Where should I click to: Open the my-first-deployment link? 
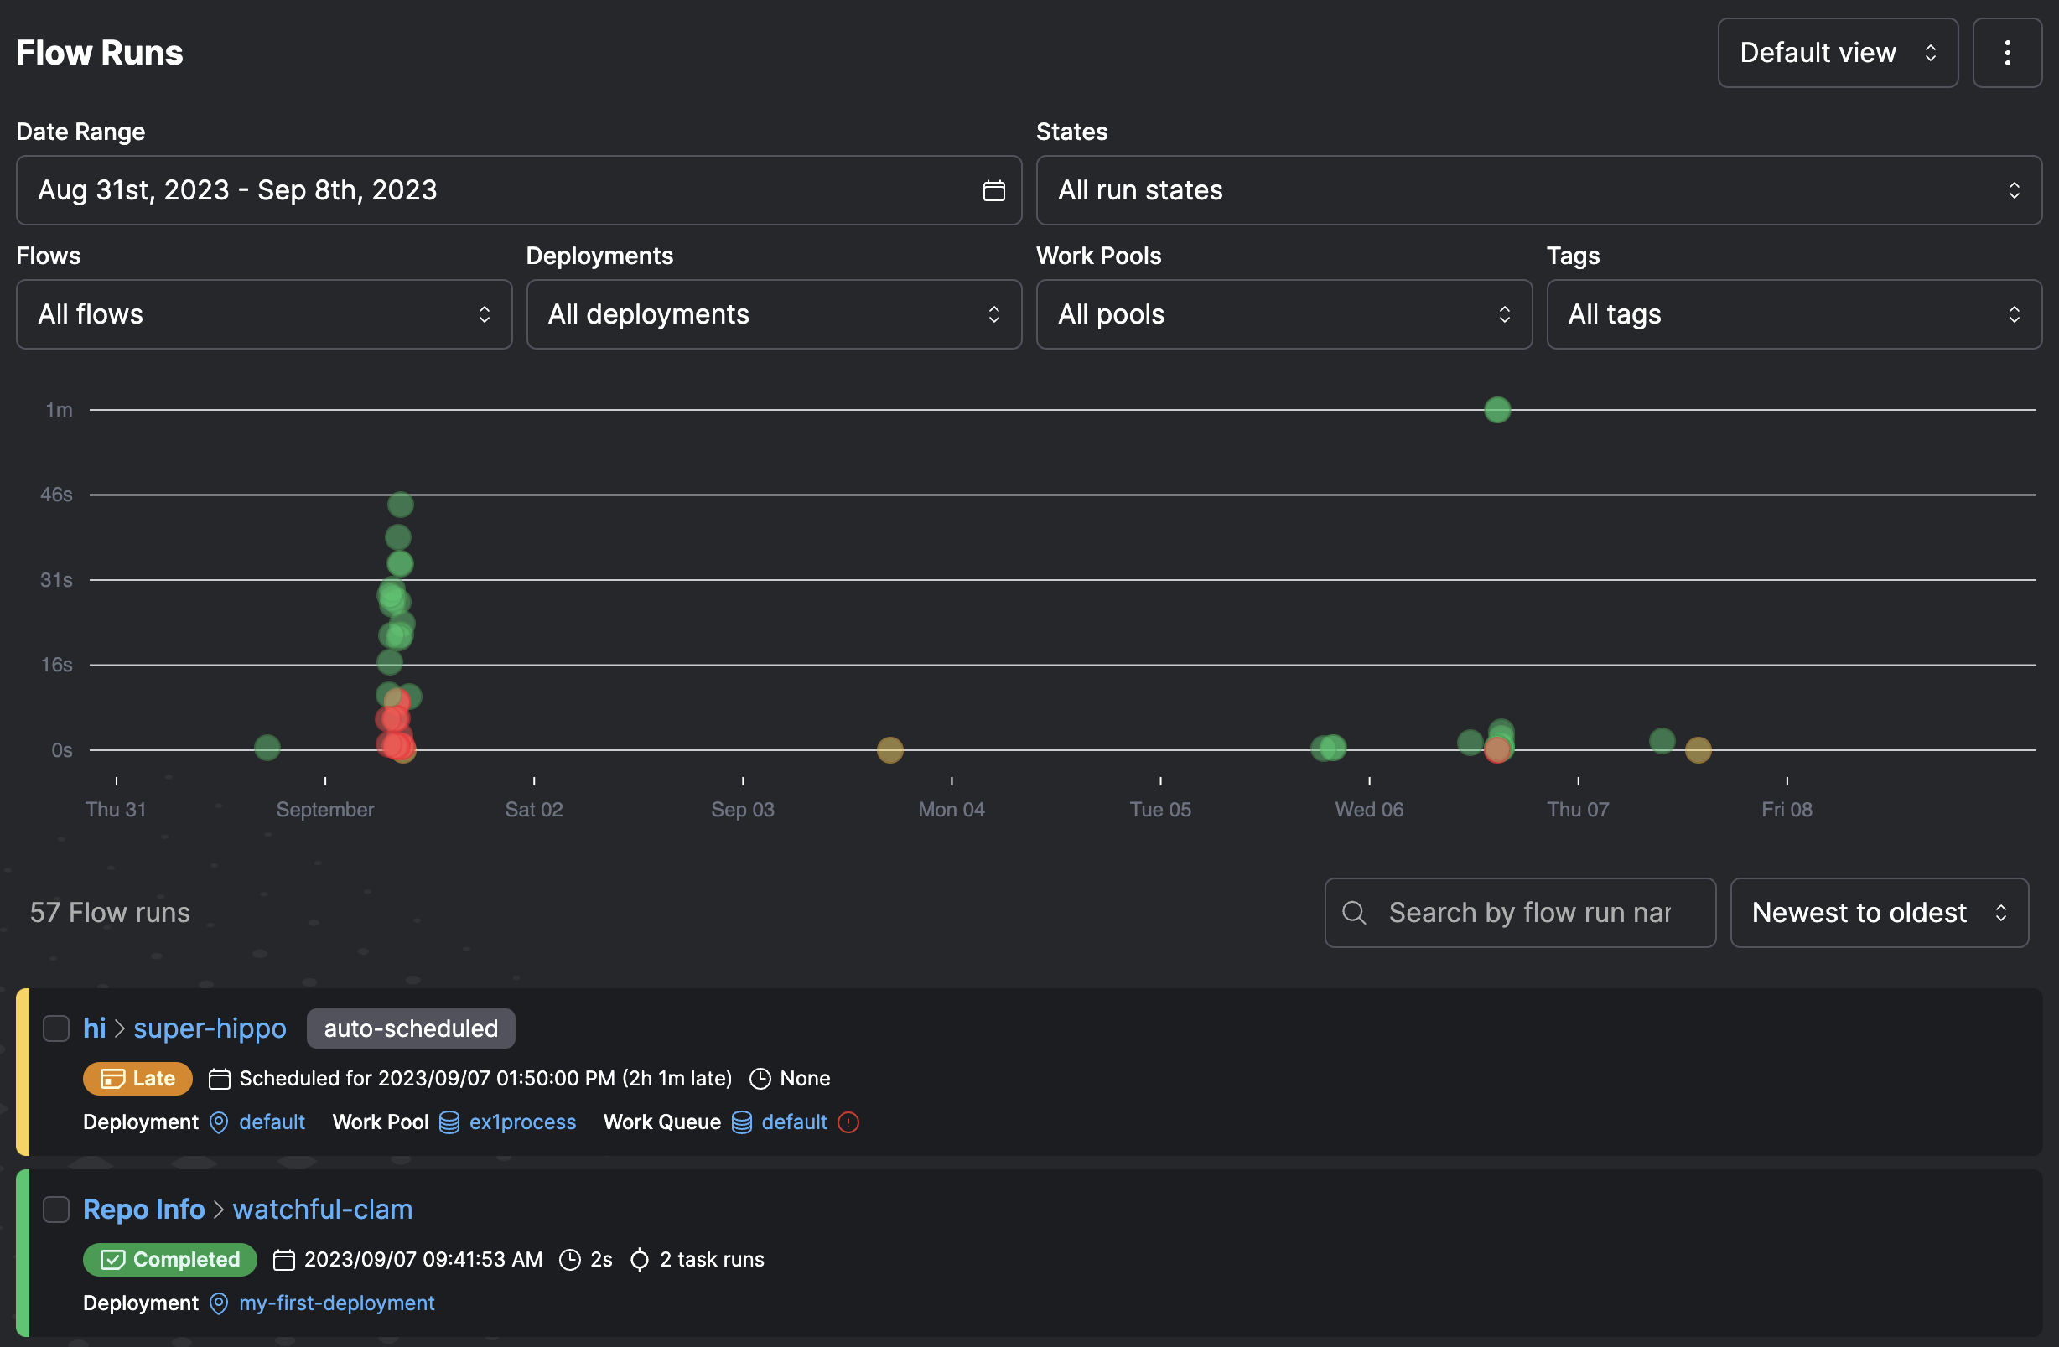point(336,1303)
